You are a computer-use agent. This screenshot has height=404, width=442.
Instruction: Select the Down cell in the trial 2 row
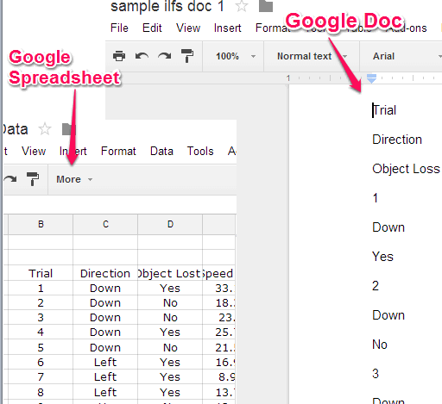click(105, 302)
